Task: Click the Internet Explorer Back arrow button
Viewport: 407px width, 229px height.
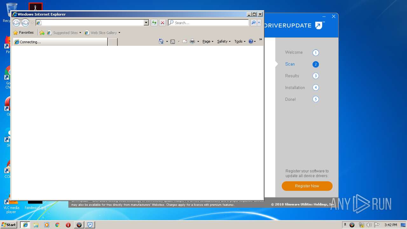Action: (16, 23)
